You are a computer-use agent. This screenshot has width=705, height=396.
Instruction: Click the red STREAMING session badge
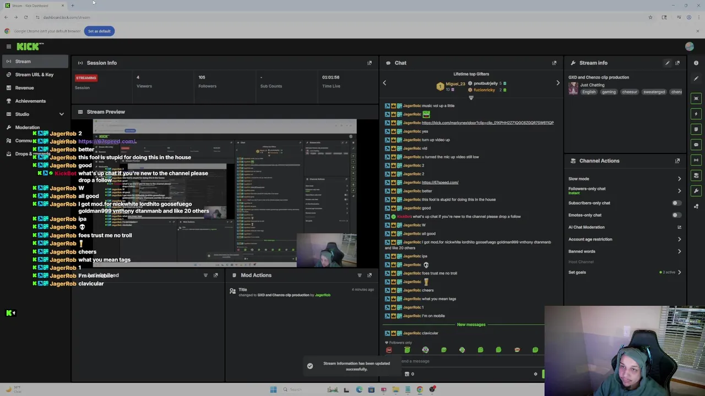coord(86,78)
